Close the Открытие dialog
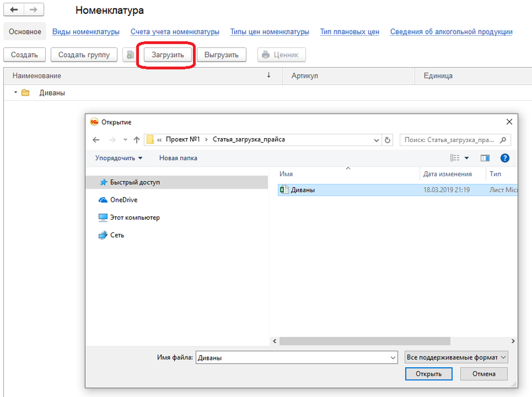 509,121
